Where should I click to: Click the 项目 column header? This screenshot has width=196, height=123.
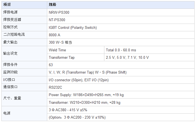pyautogui.click(x=7, y=5)
